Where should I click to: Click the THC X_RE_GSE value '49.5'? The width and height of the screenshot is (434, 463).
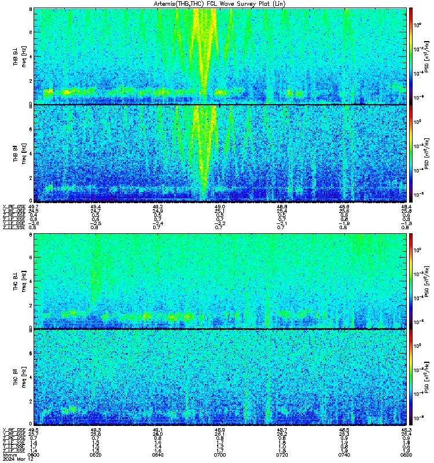tap(34, 430)
